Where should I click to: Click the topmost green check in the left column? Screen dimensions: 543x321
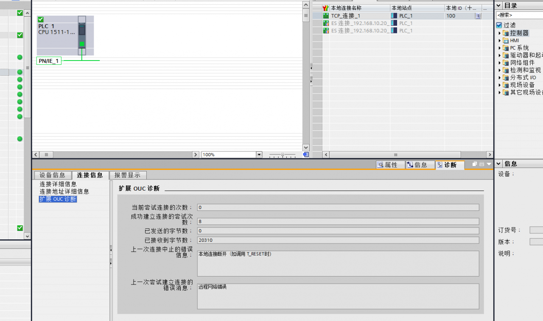click(20, 13)
